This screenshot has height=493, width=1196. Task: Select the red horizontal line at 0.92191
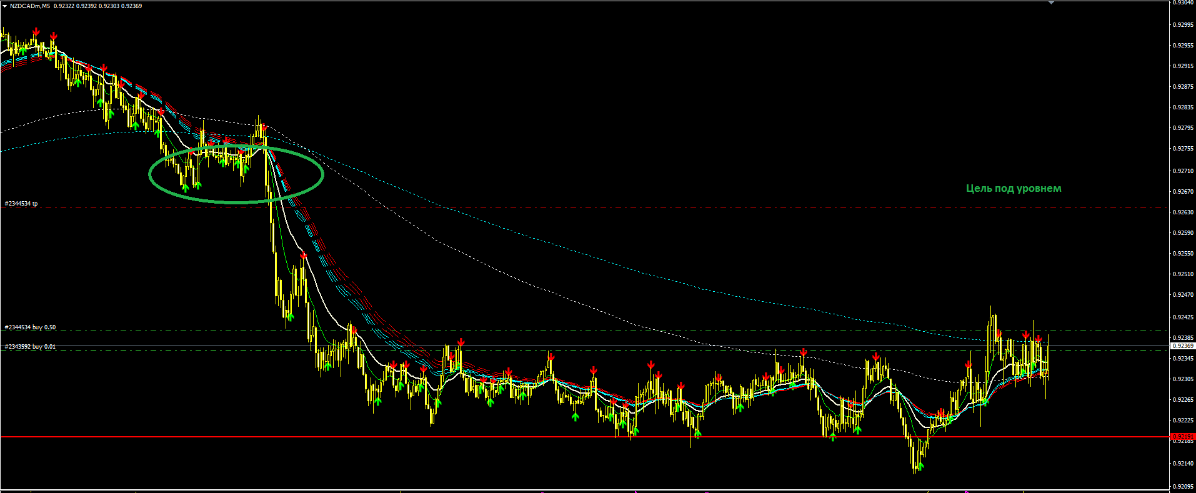click(x=584, y=437)
